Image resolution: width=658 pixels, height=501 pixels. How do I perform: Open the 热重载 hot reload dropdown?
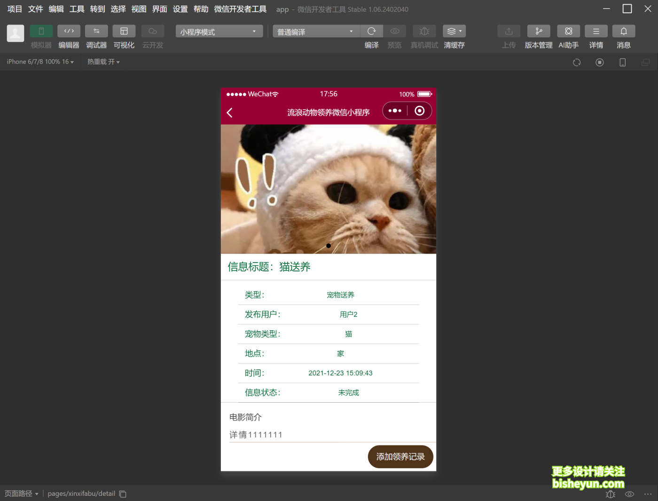[103, 61]
